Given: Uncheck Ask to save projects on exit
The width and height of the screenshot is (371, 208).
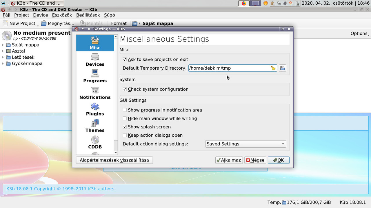Looking at the screenshot, I should point(125,59).
